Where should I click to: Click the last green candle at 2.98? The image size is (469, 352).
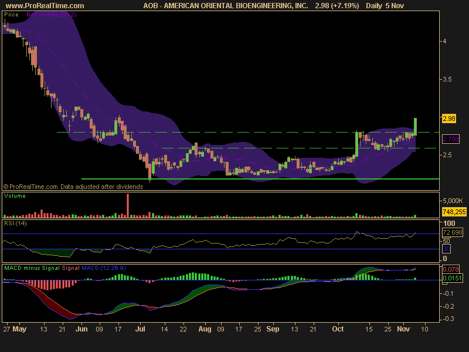pyautogui.click(x=415, y=126)
